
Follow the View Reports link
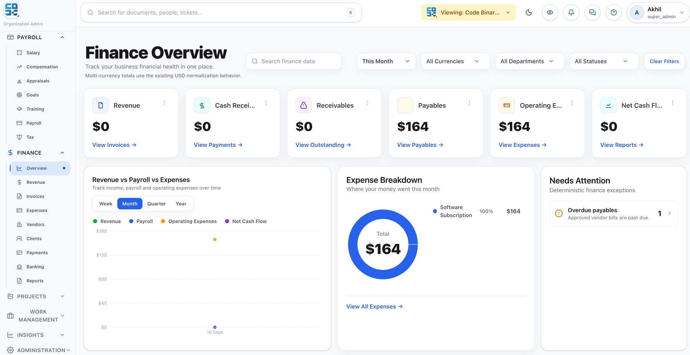coord(622,145)
